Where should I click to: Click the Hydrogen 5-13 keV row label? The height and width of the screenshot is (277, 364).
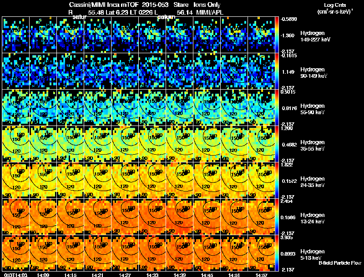pyautogui.click(x=313, y=255)
